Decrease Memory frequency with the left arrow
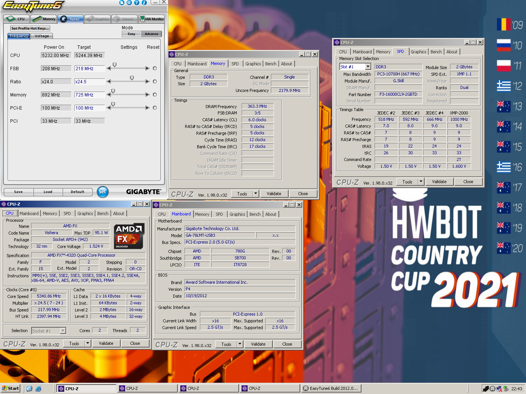The image size is (526, 394). tap(109, 95)
